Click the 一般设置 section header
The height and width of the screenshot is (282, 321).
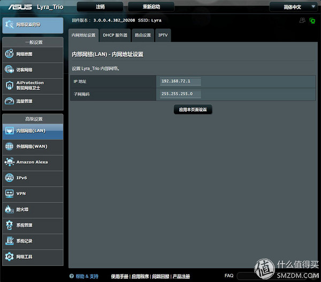(34, 42)
